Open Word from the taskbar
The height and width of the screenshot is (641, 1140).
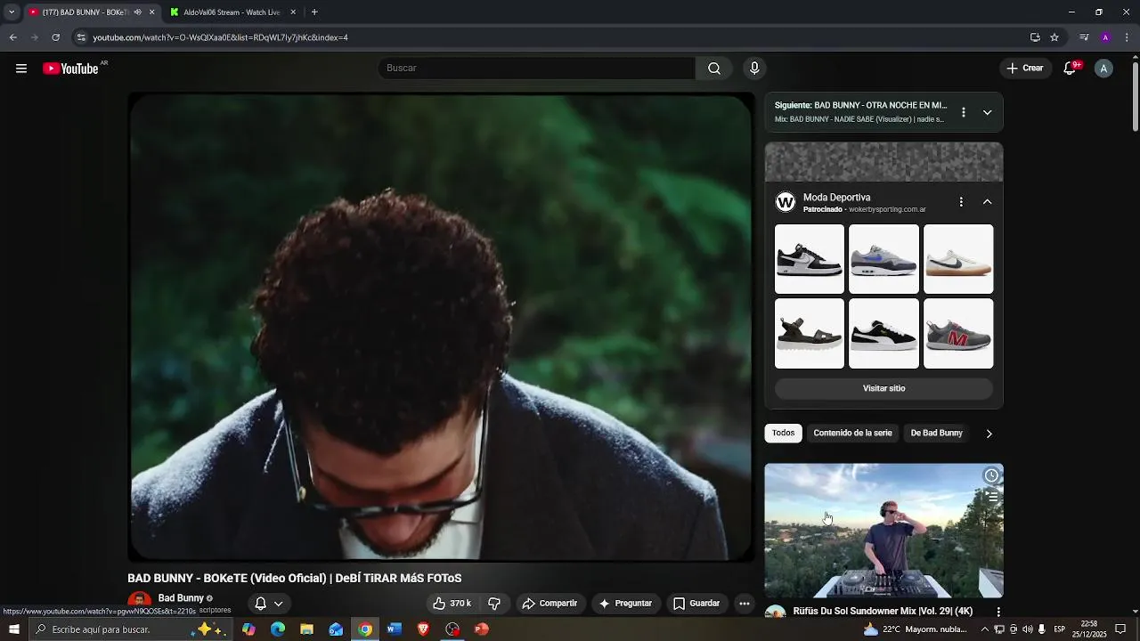(x=394, y=629)
